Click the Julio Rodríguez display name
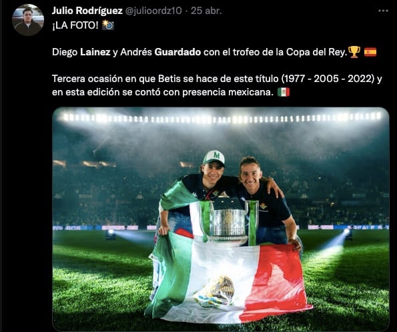 [87, 11]
